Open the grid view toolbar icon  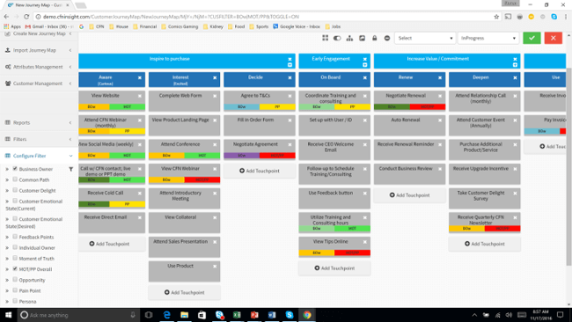coord(325,38)
